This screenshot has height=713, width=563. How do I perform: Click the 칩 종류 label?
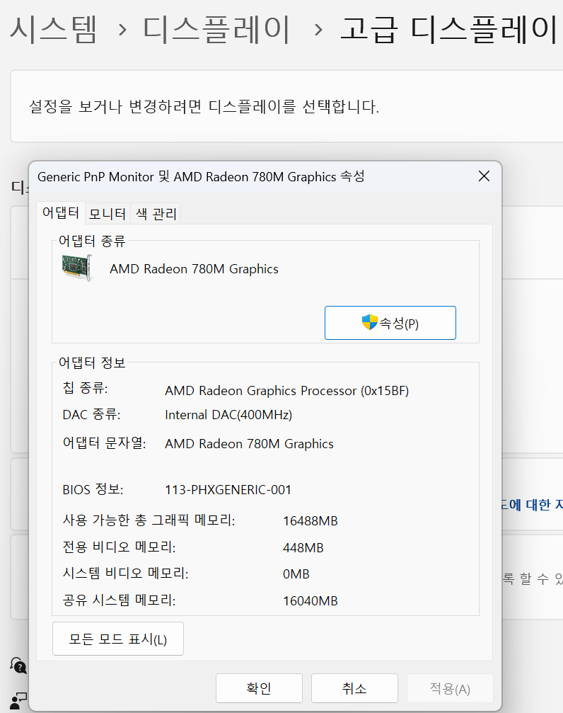pyautogui.click(x=85, y=388)
